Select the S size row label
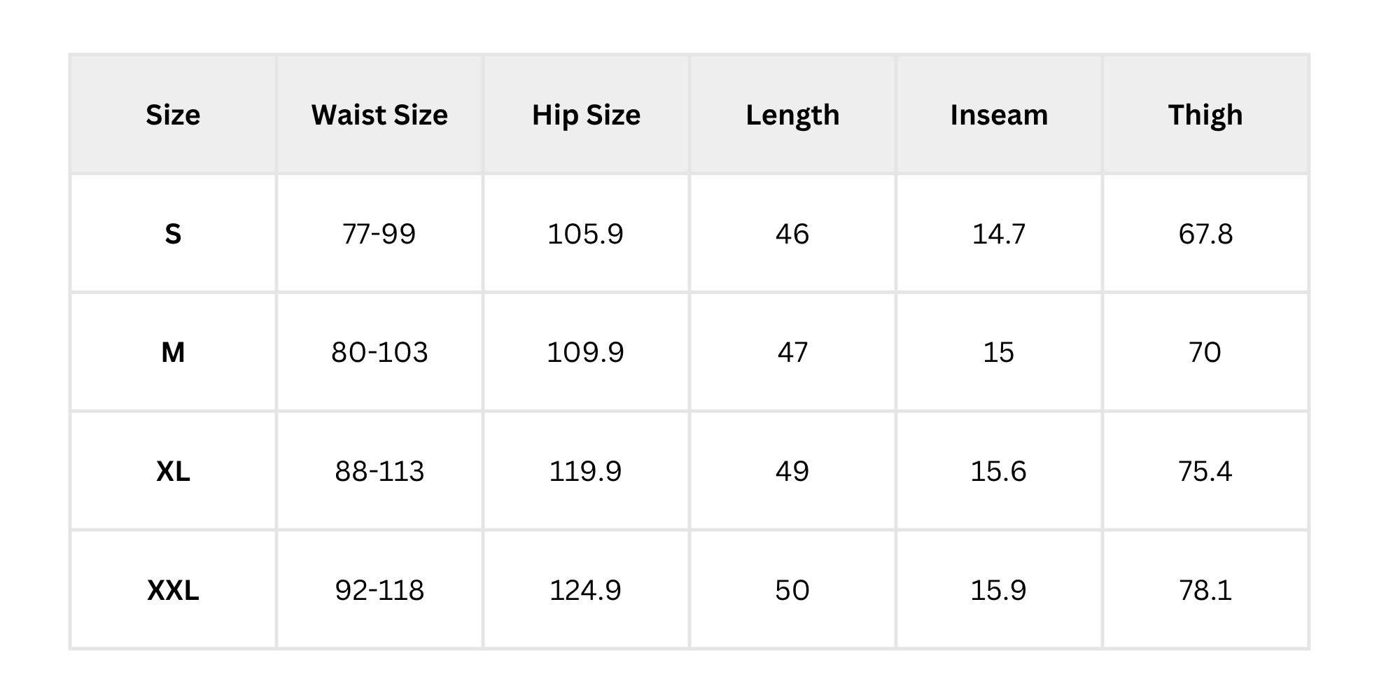 coord(173,234)
